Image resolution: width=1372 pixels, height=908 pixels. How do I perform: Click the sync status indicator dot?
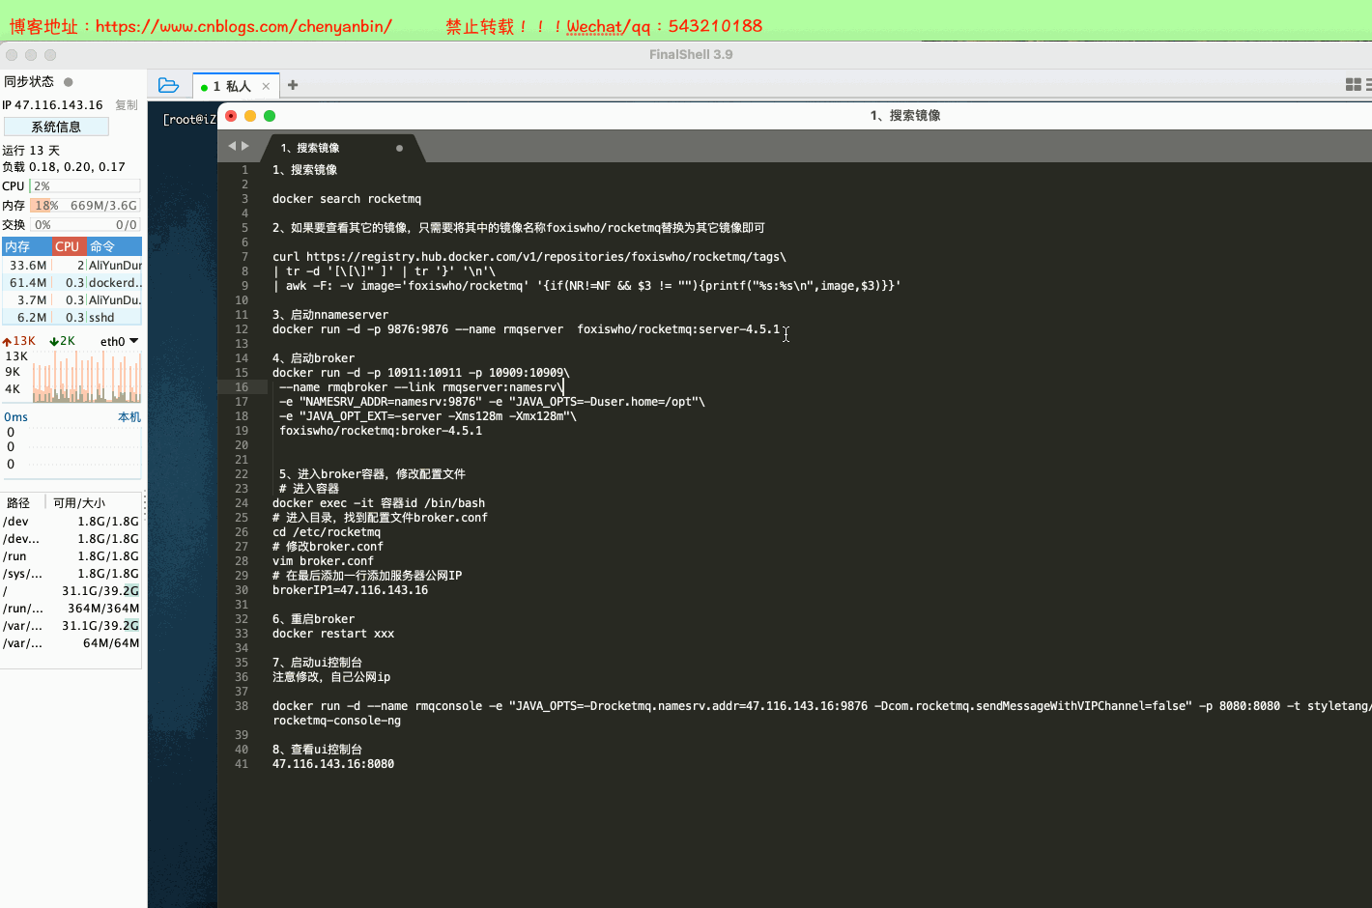69,82
